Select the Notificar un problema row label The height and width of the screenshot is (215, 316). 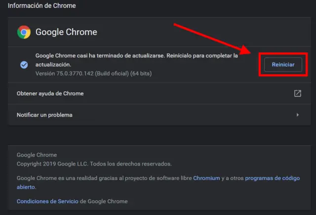click(44, 115)
